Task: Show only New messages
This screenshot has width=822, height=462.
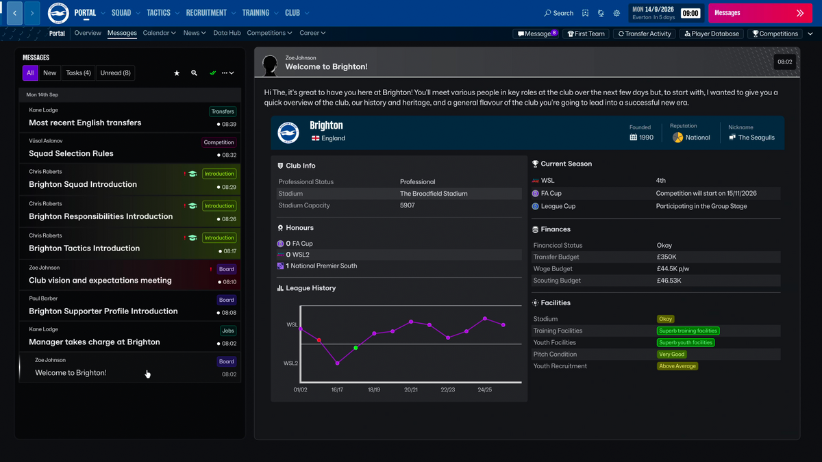Action: 50,73
